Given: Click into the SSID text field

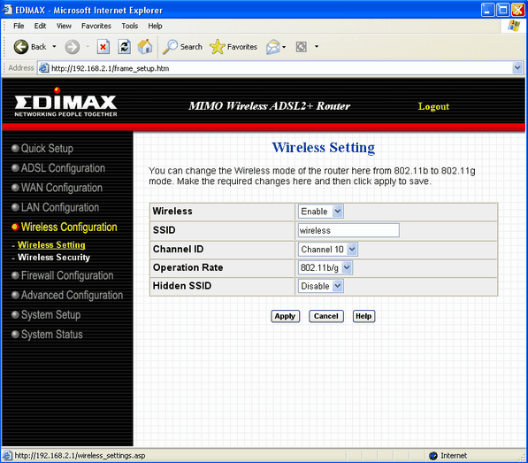Looking at the screenshot, I should [x=348, y=230].
